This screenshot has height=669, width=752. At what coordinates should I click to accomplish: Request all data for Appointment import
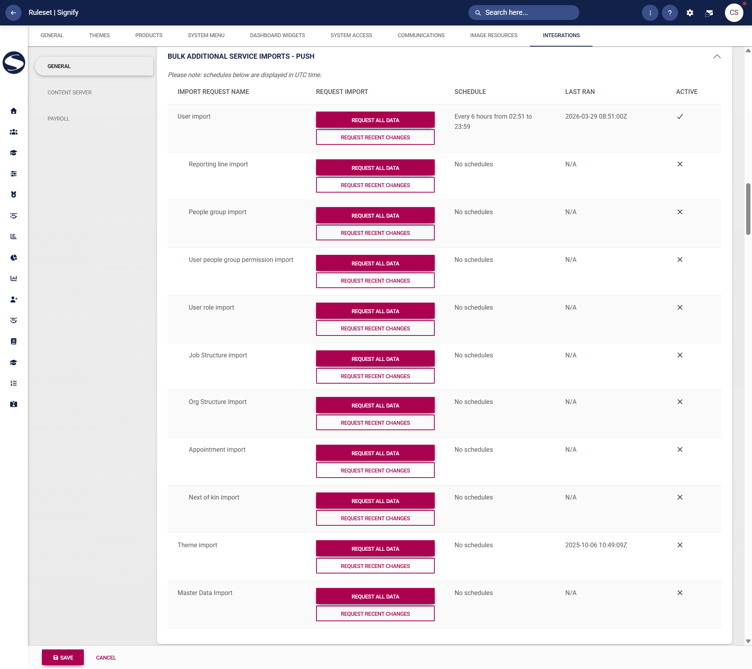[375, 453]
